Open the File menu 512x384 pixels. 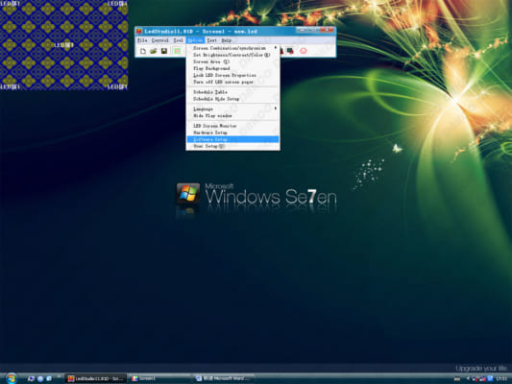click(142, 40)
